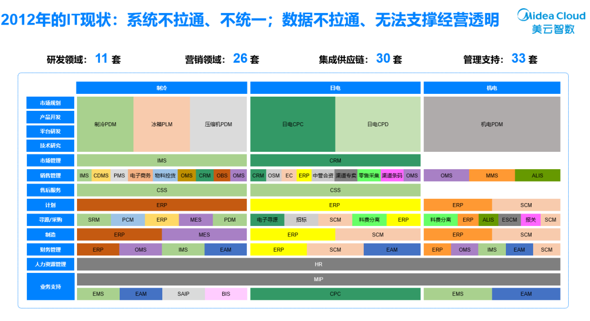Image resolution: width=590 pixels, height=321 pixels.
Task: Select the 零售采集 block
Action: 368,175
